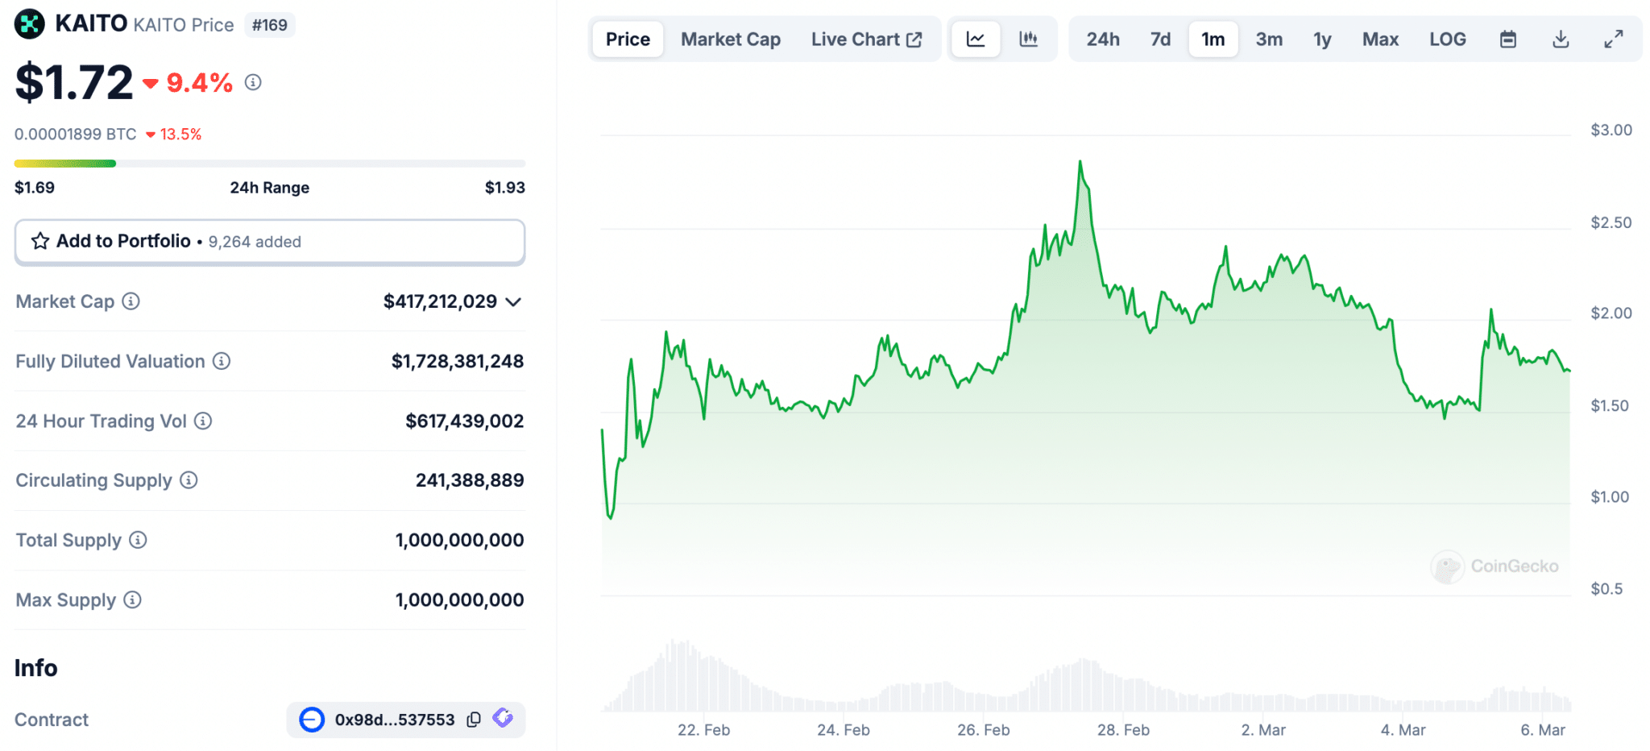Click the 241,388,889 circulating supply value
Screen dimensions: 1650x751
[470, 480]
